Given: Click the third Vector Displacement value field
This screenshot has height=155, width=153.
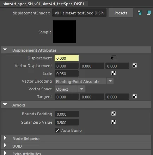Looking at the screenshot, I should pyautogui.click(x=117, y=66).
